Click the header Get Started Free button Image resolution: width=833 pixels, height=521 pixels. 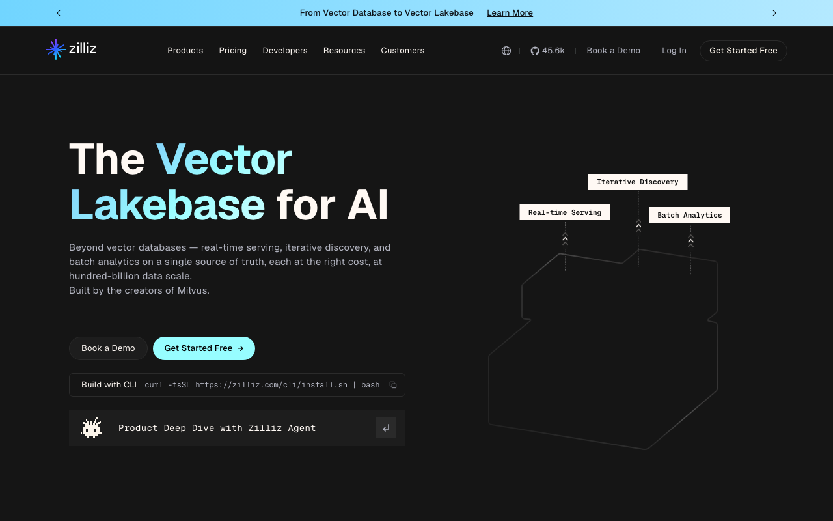(743, 51)
